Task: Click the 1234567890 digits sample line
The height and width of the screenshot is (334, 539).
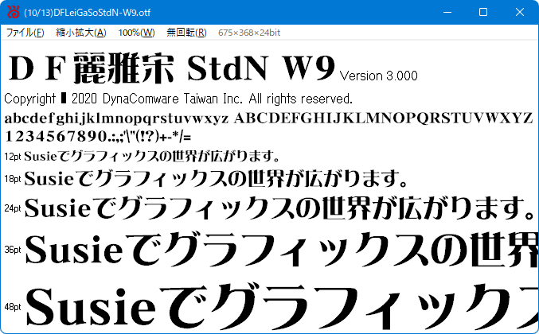Action: click(98, 136)
